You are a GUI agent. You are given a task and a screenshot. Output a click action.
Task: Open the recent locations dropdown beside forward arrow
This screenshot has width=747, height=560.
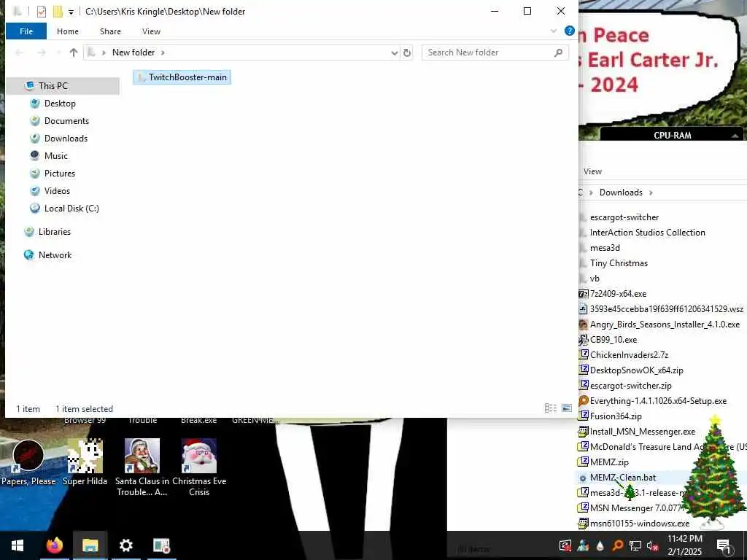point(58,52)
